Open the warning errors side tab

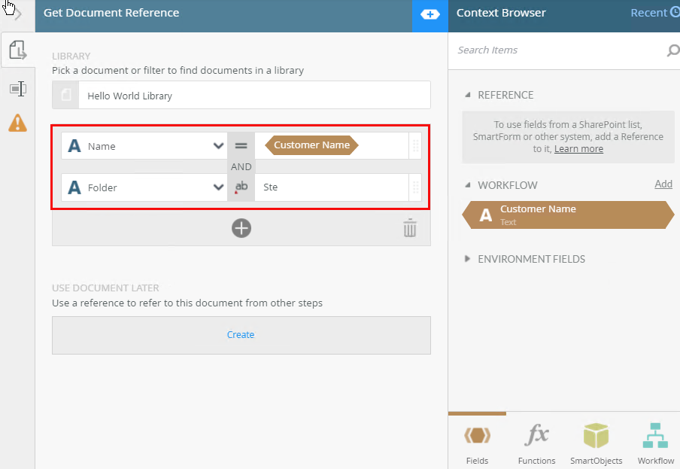coord(17,123)
